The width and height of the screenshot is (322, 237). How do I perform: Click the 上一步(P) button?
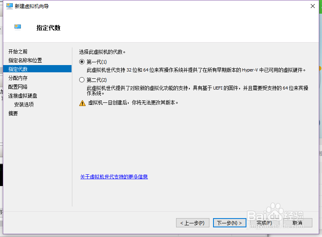(193, 223)
